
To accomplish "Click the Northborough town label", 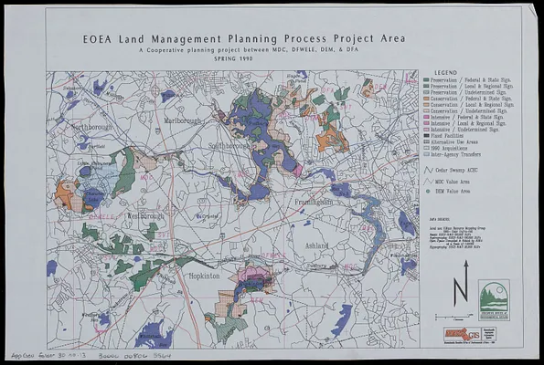I will (92, 128).
